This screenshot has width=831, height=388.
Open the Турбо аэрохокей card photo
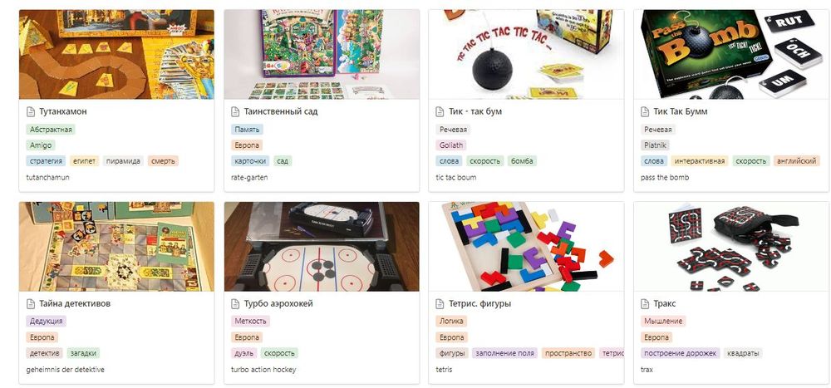click(322, 247)
